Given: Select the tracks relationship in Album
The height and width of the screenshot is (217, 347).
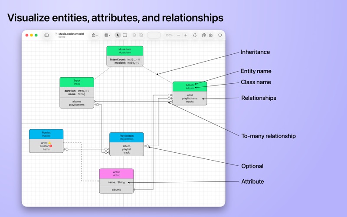Looking at the screenshot, I should 190,102.
